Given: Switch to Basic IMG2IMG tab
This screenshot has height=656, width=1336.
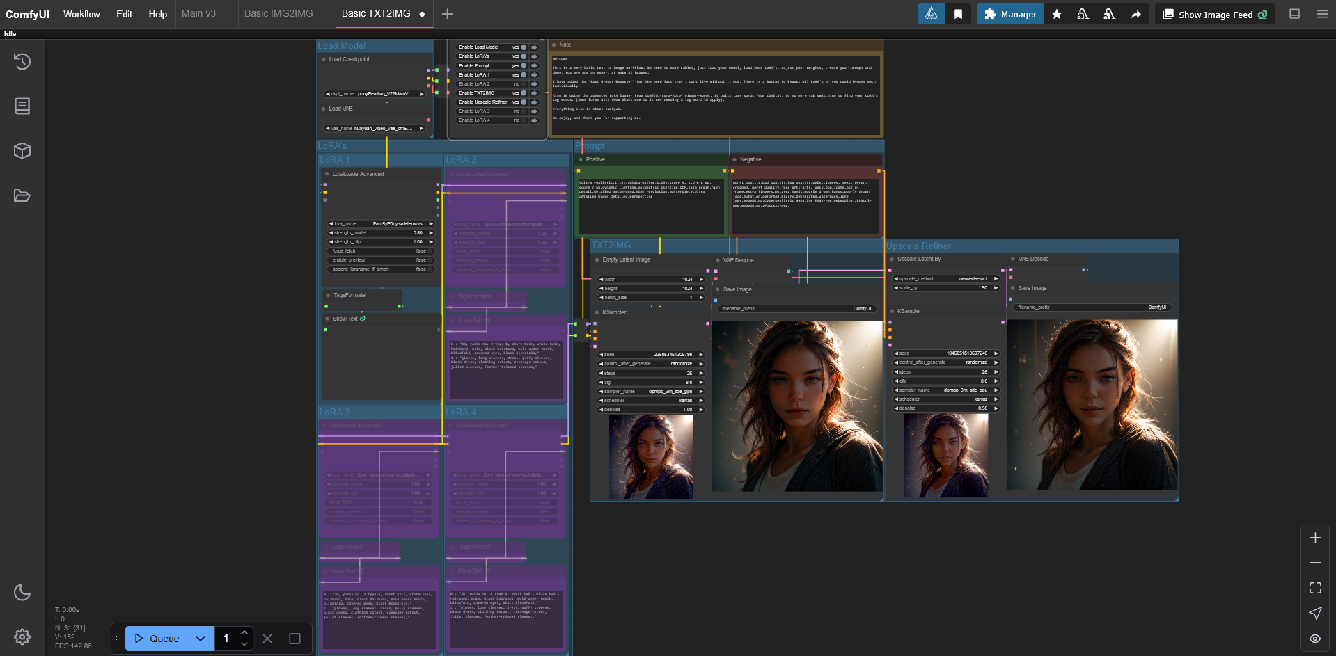Looking at the screenshot, I should point(278,13).
